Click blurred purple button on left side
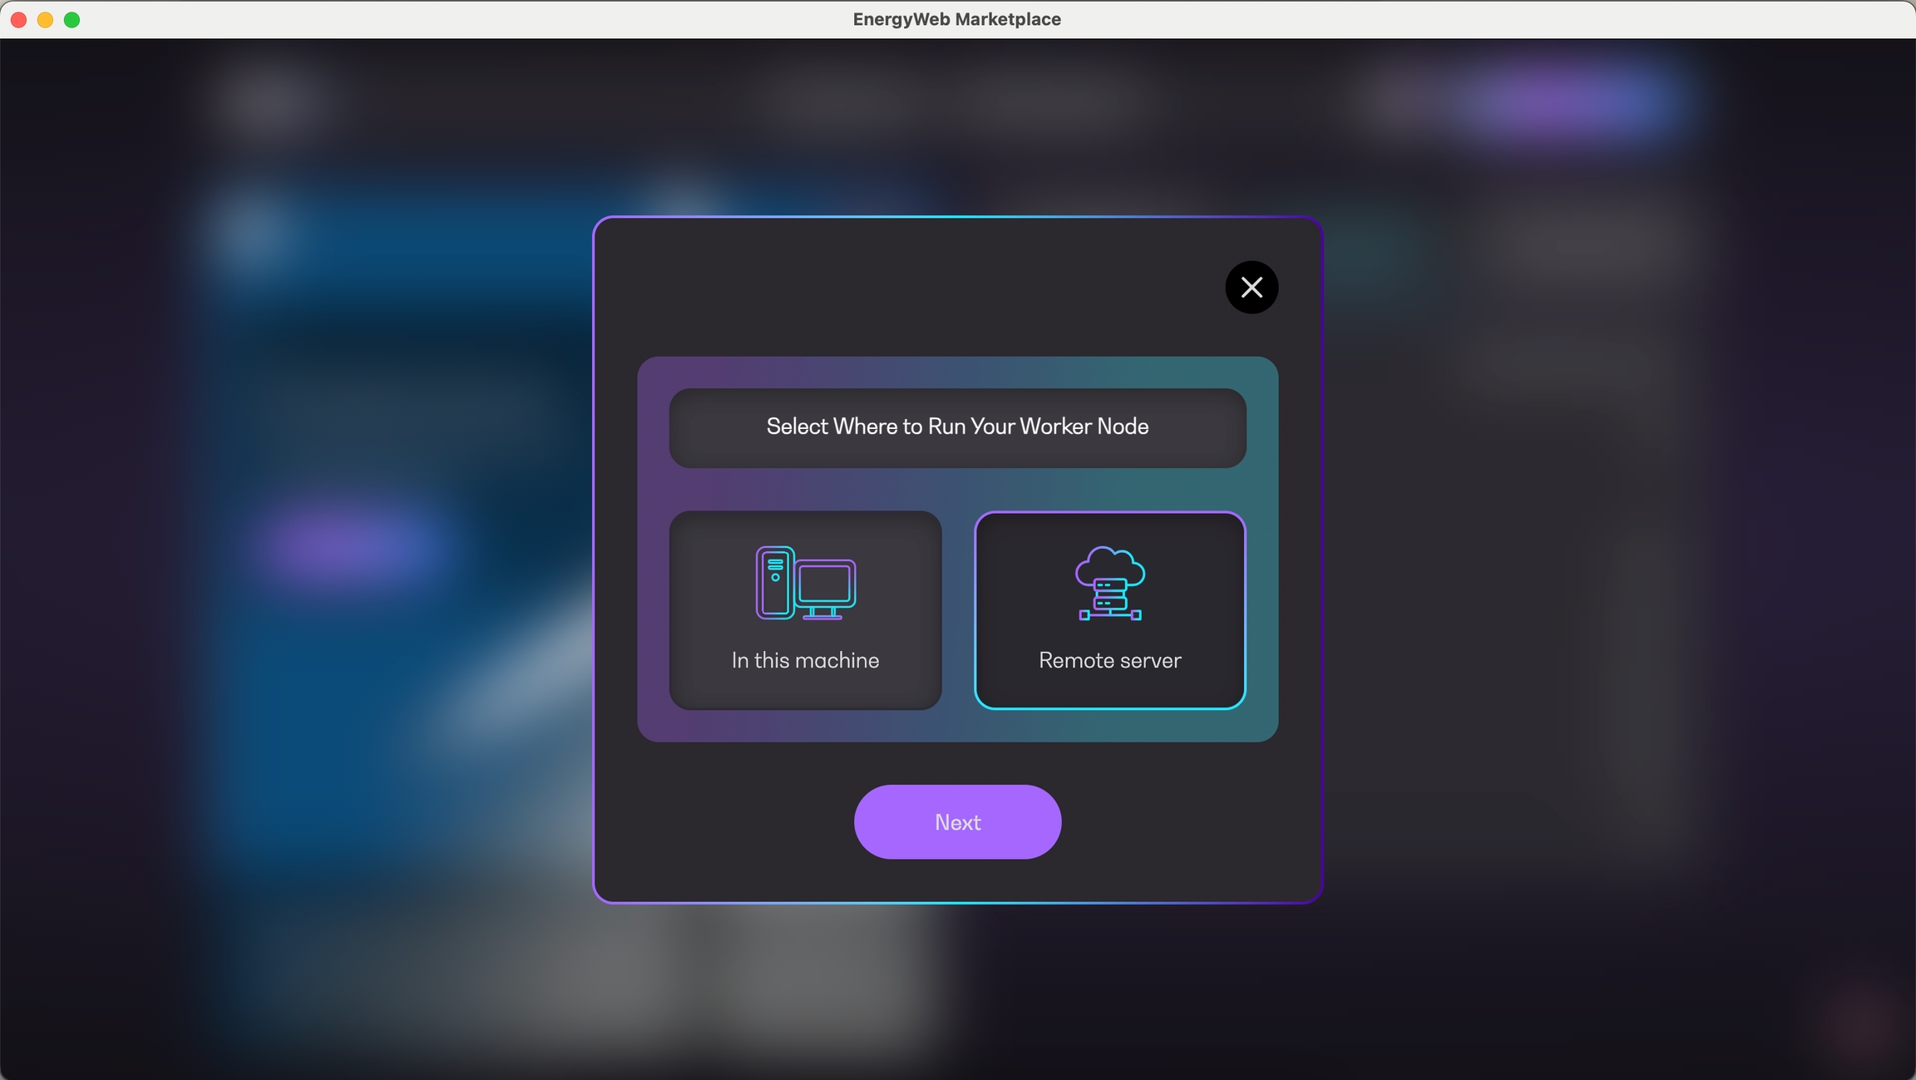Viewport: 1916px width, 1080px height. pos(349,547)
